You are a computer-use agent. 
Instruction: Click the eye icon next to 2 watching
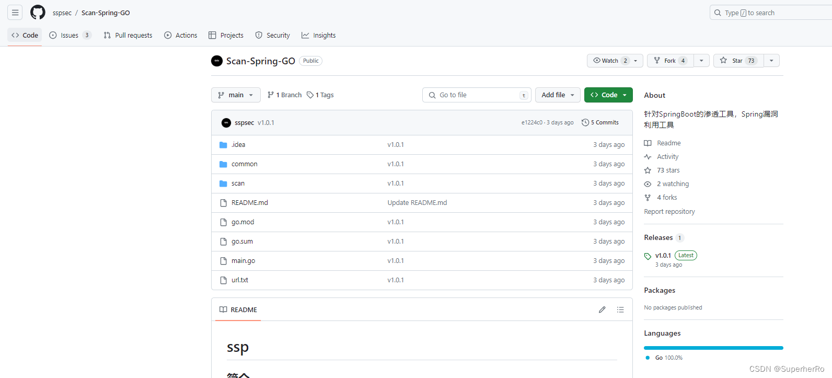point(648,184)
